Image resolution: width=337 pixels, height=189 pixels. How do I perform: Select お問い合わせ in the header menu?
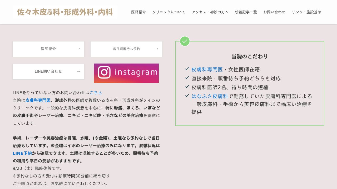click(274, 12)
